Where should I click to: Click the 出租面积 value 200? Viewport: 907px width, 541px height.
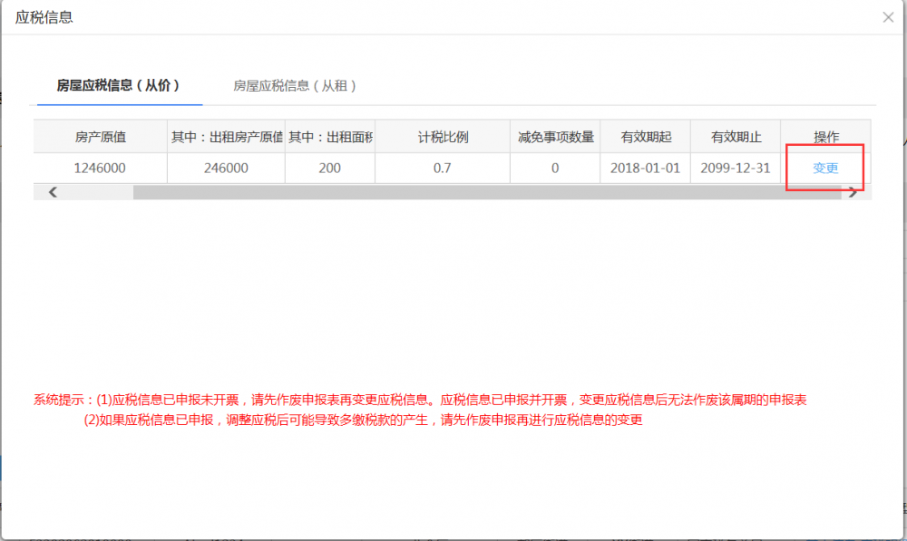point(328,168)
